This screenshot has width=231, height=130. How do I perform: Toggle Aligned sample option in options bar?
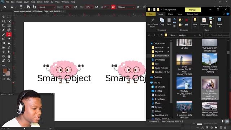[113, 7]
